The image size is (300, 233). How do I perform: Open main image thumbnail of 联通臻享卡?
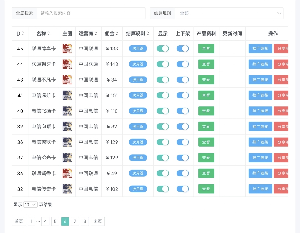coord(67,49)
